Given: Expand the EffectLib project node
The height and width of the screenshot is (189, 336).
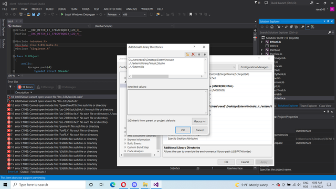Looking at the screenshot, I should click(261, 42).
